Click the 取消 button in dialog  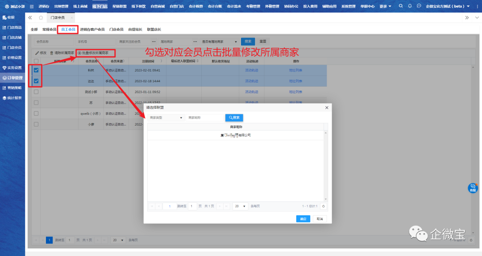pyautogui.click(x=319, y=219)
